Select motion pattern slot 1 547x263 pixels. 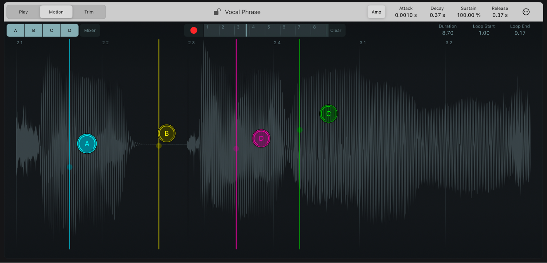pos(211,30)
